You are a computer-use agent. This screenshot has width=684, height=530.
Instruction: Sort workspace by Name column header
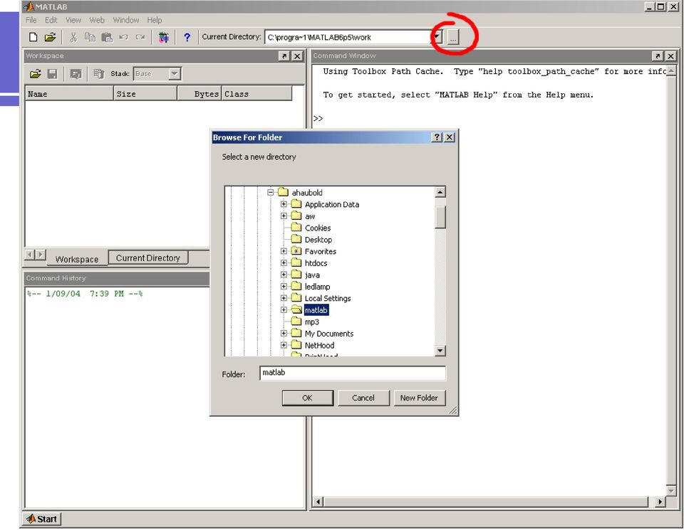click(69, 94)
